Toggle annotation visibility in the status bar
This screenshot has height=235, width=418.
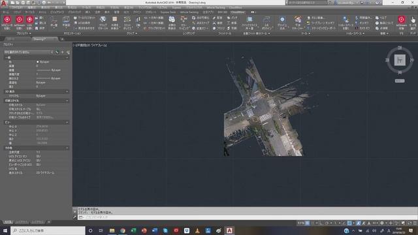click(359, 223)
